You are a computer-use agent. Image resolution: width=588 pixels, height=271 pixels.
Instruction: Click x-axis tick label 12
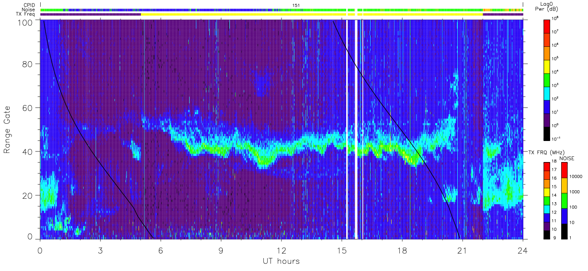(282, 250)
